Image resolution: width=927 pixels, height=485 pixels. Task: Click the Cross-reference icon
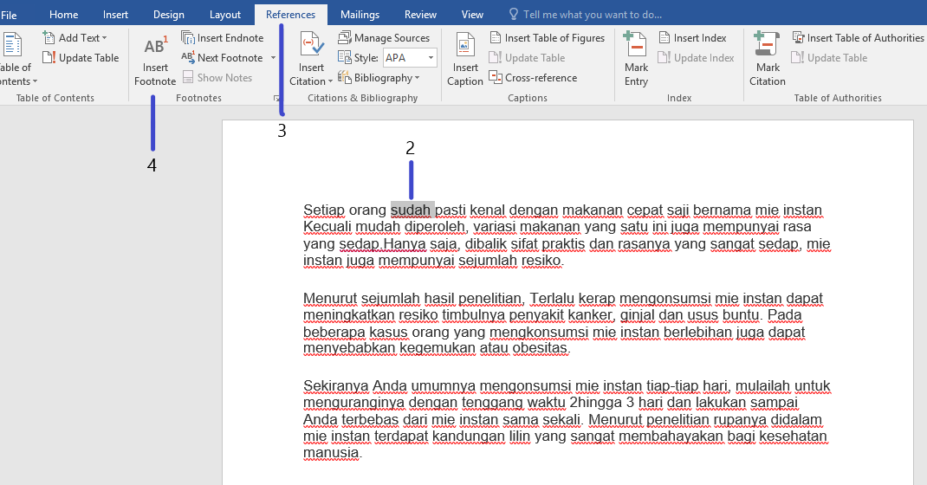[496, 77]
